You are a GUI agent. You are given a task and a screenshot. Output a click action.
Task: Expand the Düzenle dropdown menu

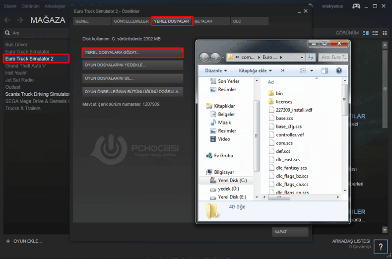(216, 71)
